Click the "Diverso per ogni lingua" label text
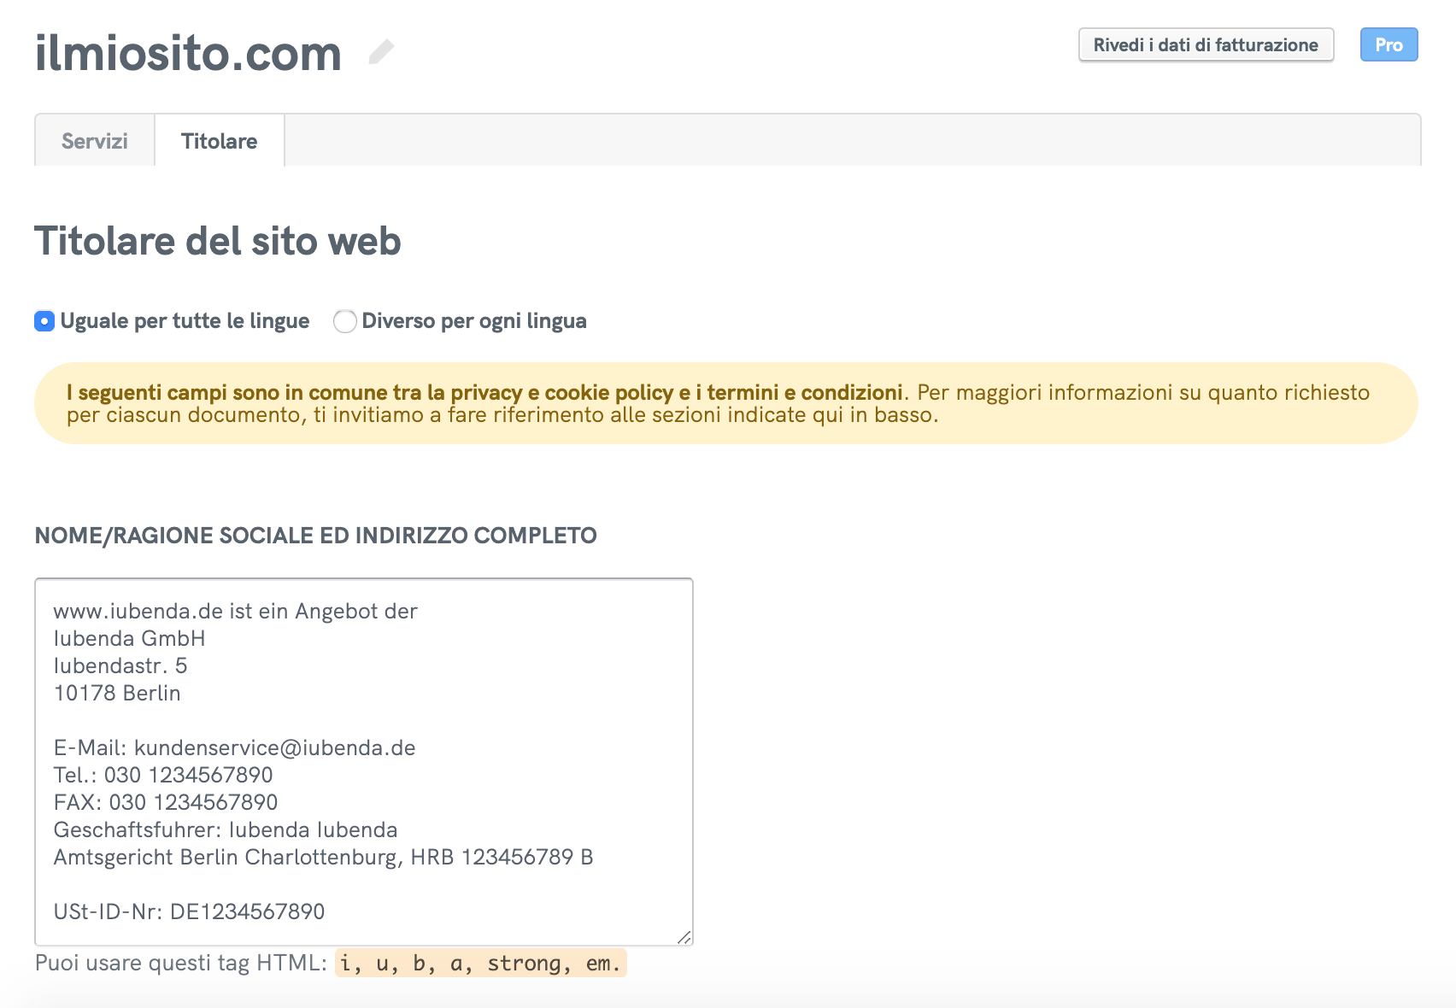 coord(473,321)
